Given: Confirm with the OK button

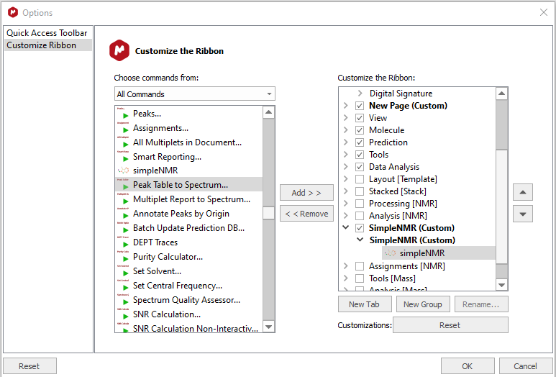Looking at the screenshot, I should pos(468,366).
